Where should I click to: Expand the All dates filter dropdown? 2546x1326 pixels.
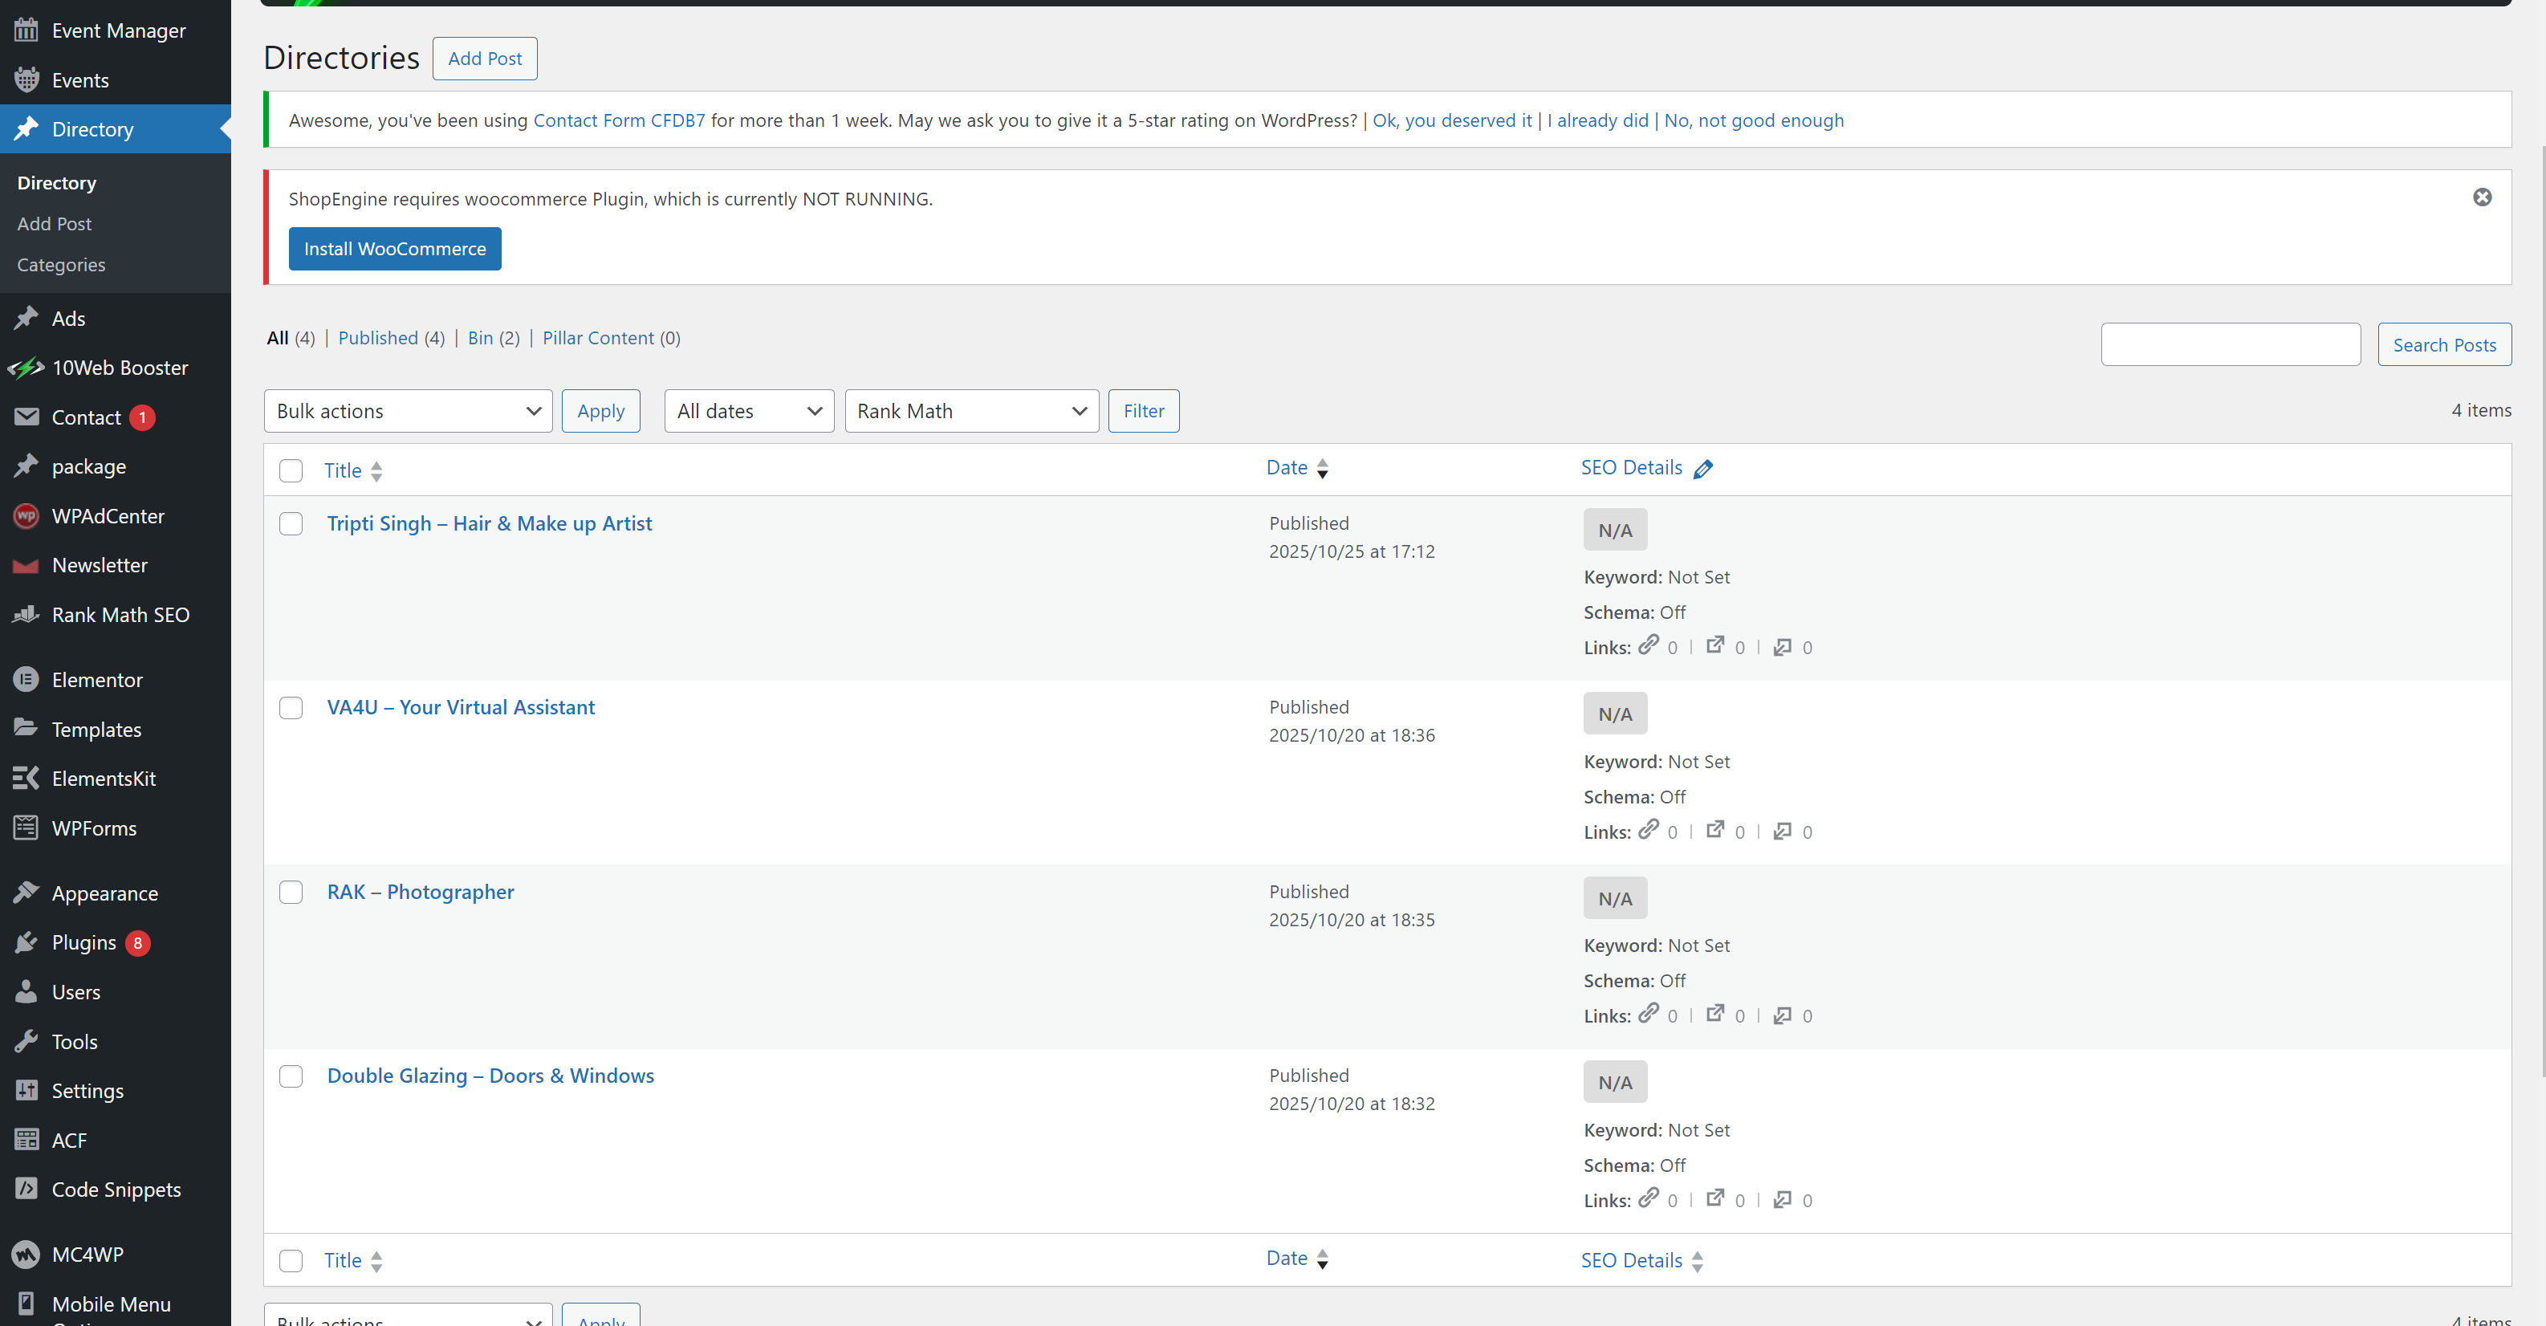(x=748, y=410)
